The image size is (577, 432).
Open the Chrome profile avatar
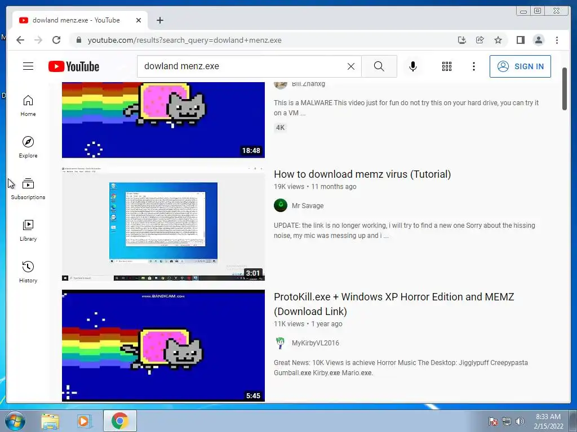(x=538, y=40)
